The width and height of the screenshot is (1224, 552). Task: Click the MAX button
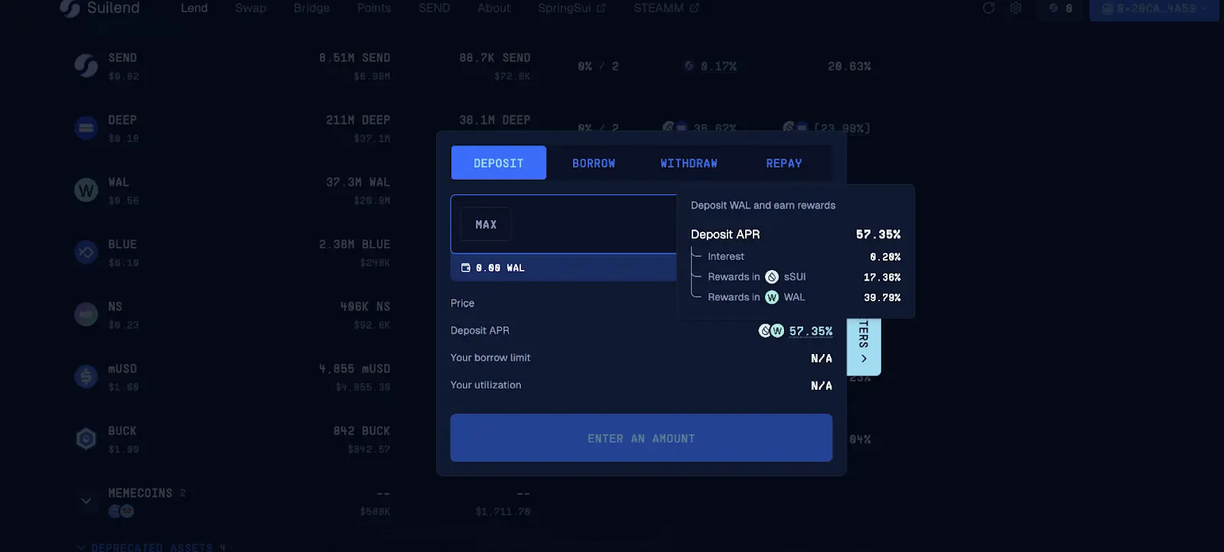pos(486,225)
